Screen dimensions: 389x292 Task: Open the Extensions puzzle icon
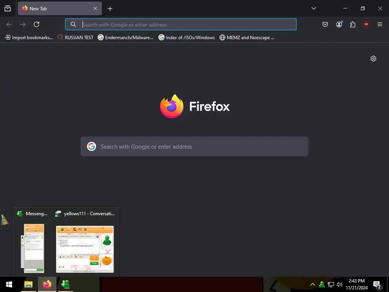click(x=353, y=24)
